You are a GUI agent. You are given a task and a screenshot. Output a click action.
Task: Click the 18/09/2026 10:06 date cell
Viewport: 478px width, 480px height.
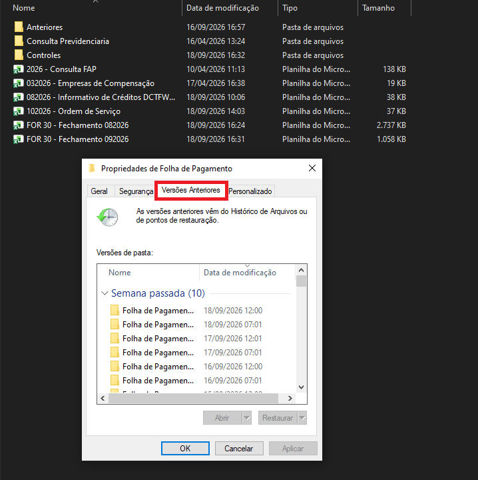click(216, 97)
